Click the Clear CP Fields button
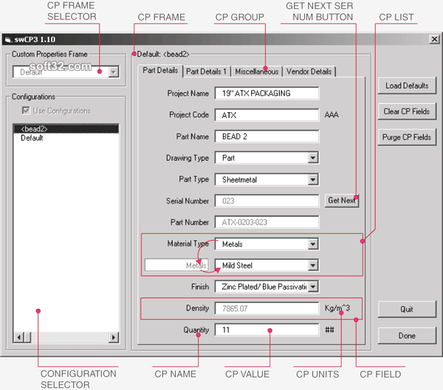The height and width of the screenshot is (390, 443). coord(406,112)
